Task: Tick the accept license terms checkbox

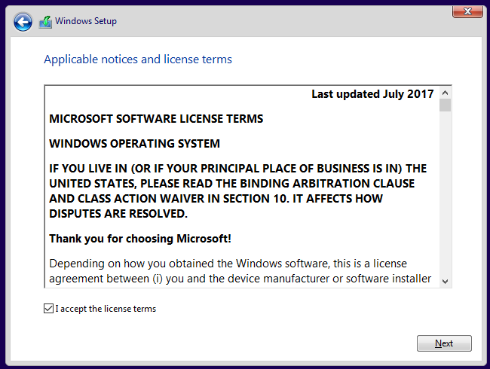Action: pos(49,309)
